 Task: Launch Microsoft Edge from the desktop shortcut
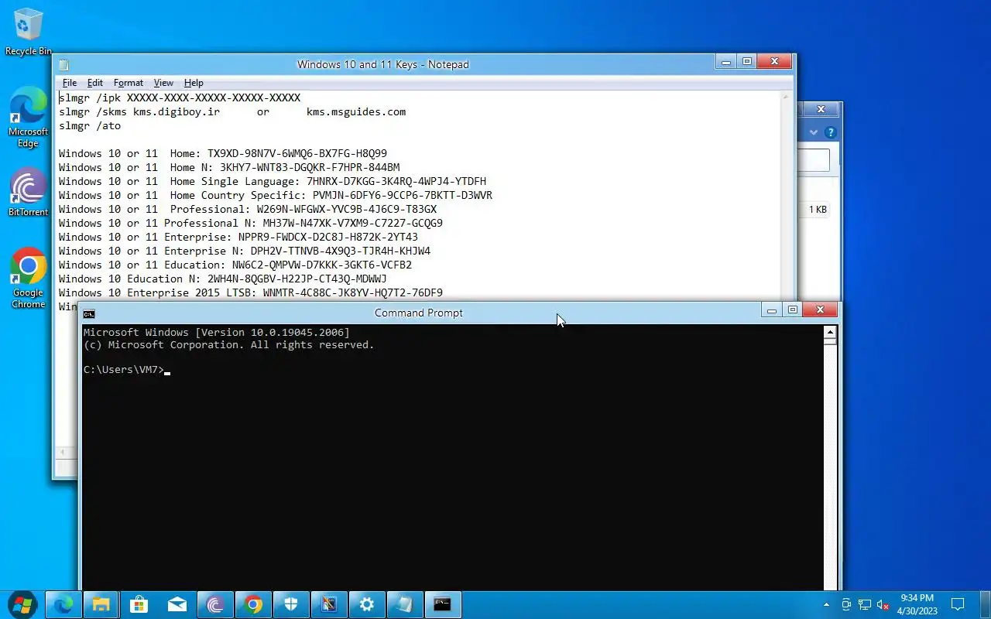click(28, 117)
